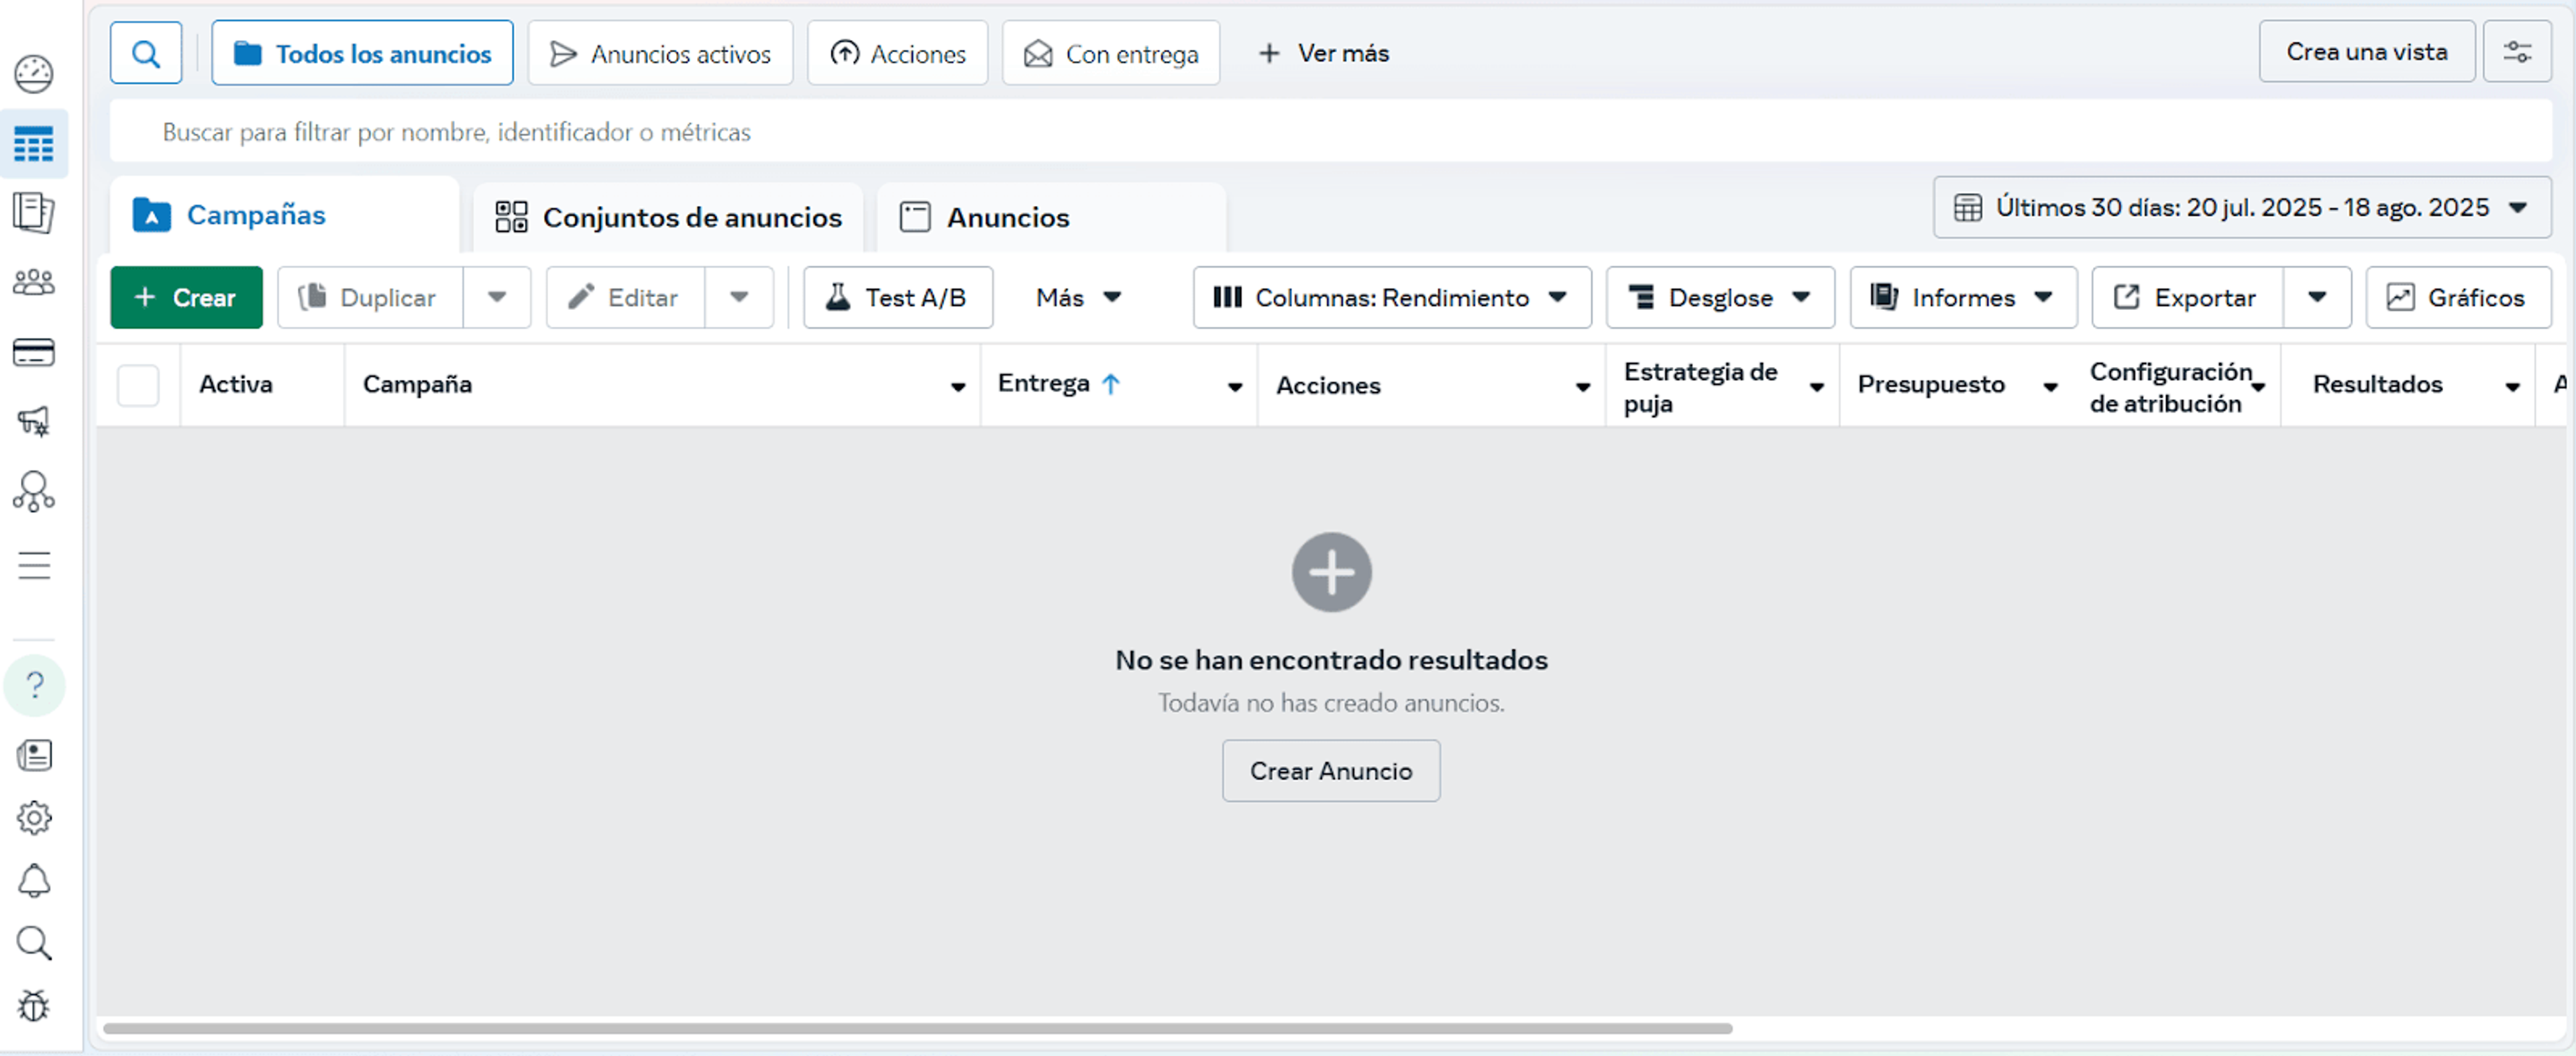Open the Acciones column dropdown arrow
This screenshot has height=1056, width=2576.
click(1583, 387)
